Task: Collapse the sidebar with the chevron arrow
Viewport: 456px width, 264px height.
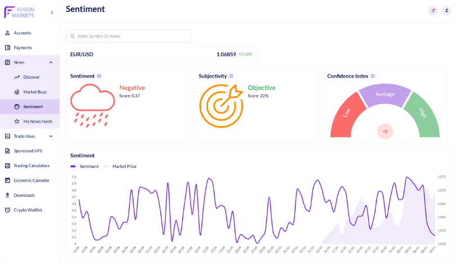Action: coord(52,12)
